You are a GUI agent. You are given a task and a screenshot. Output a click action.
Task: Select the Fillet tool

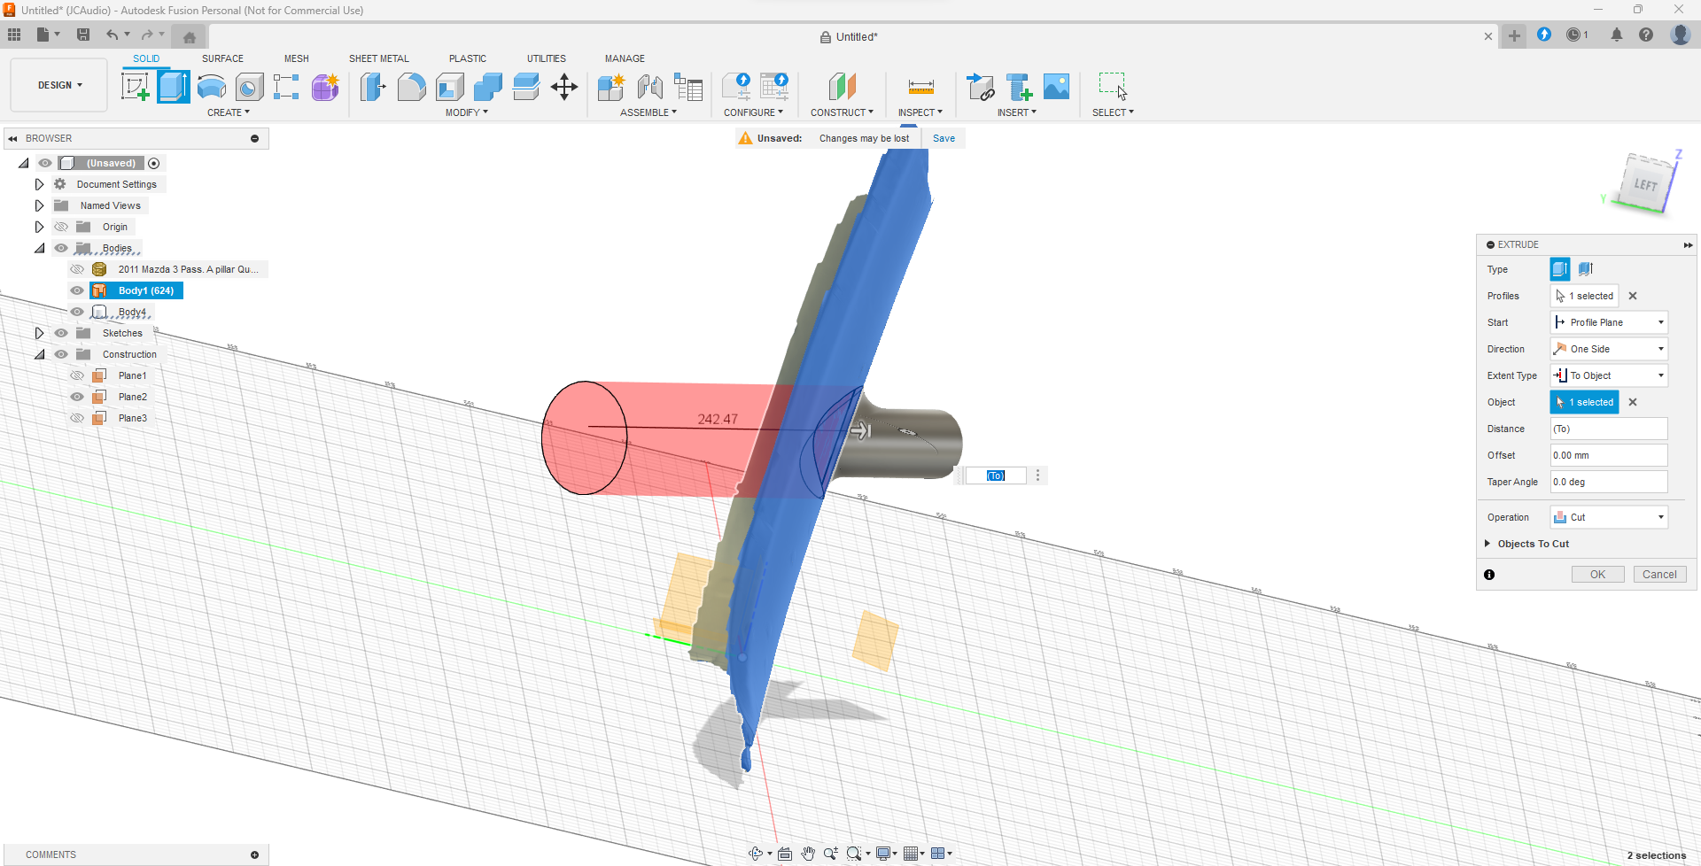[411, 87]
